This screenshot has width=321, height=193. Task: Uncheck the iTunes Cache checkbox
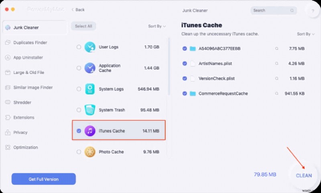79,131
